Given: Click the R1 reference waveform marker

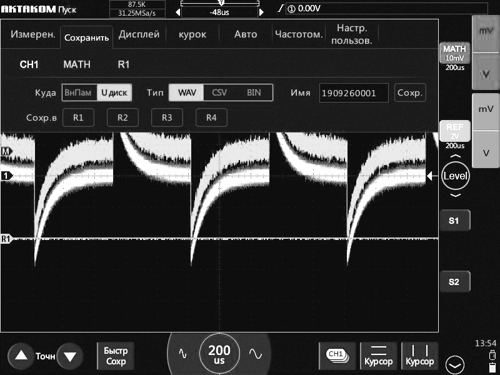Looking at the screenshot, I should point(6,239).
